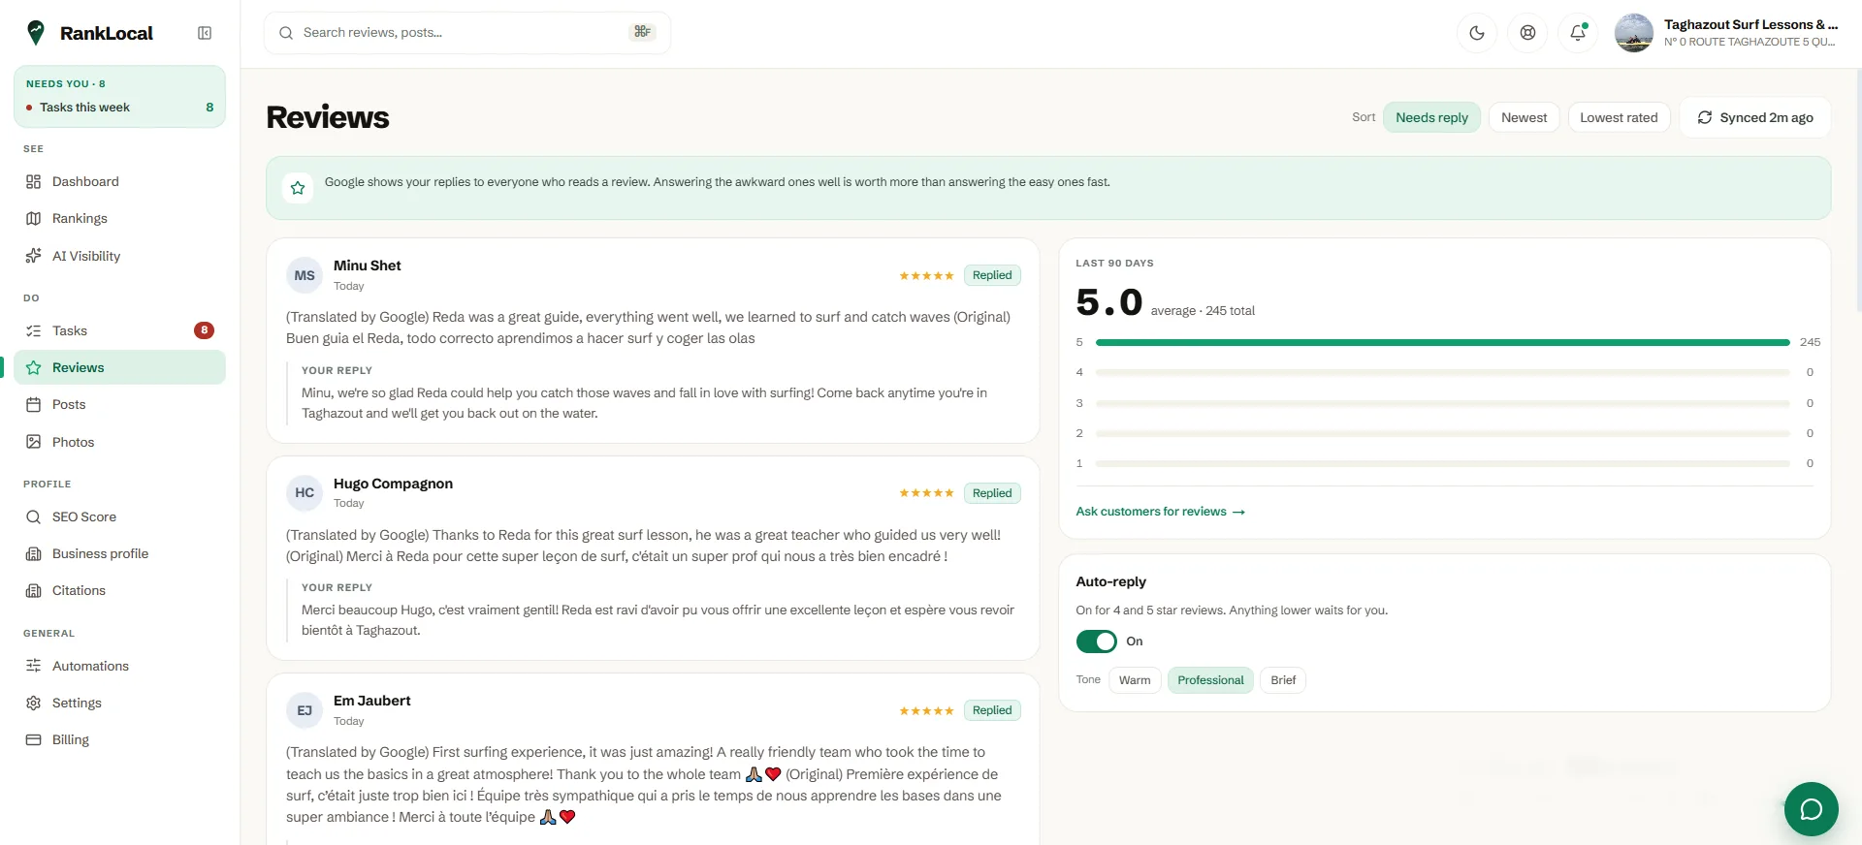The image size is (1862, 845).
Task: Sort reviews by Lowest rated
Action: click(x=1619, y=117)
